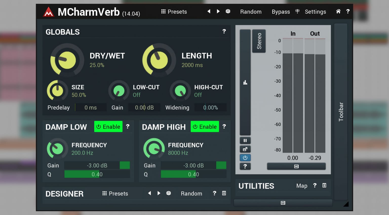Click the collapse bar below UTILITIES
This screenshot has height=215, width=389.
(x=283, y=203)
